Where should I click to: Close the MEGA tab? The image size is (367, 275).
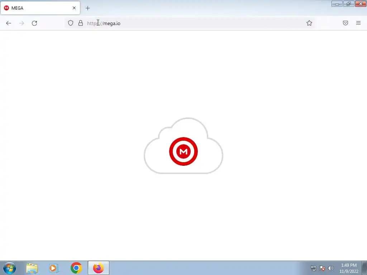74,8
